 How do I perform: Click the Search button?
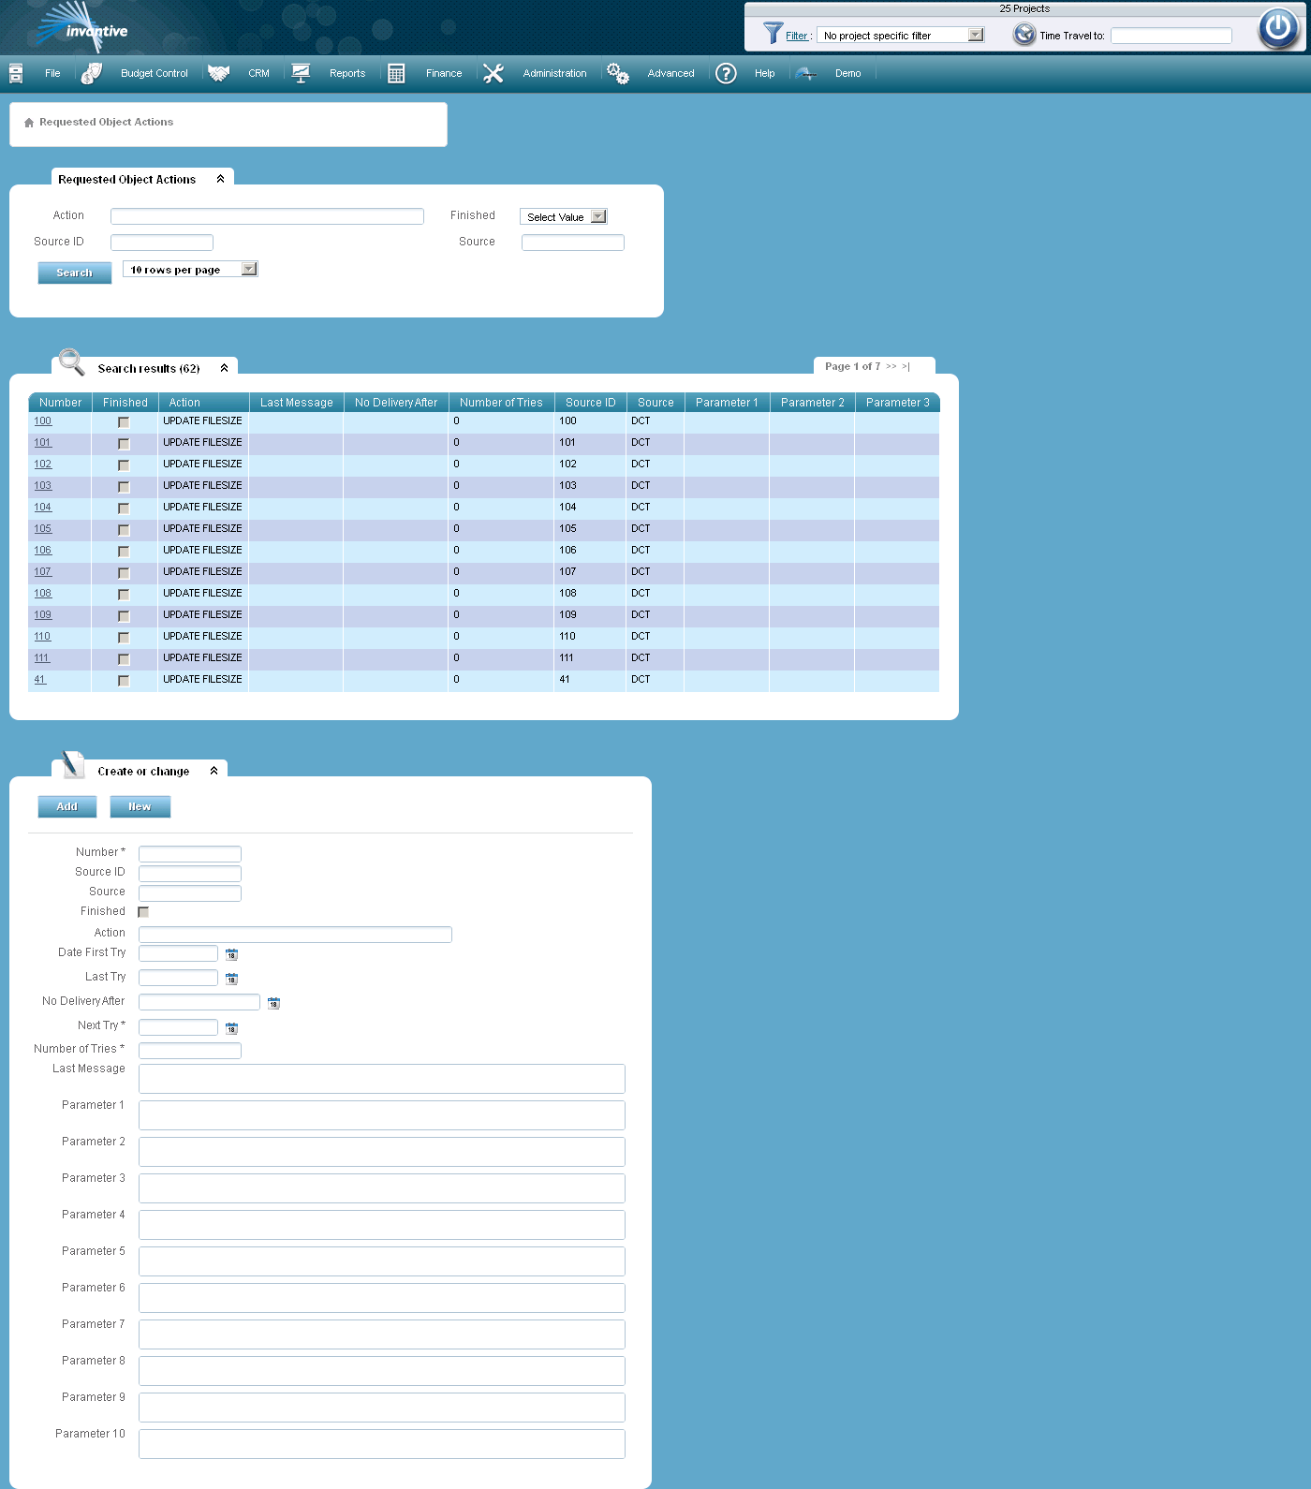point(75,273)
